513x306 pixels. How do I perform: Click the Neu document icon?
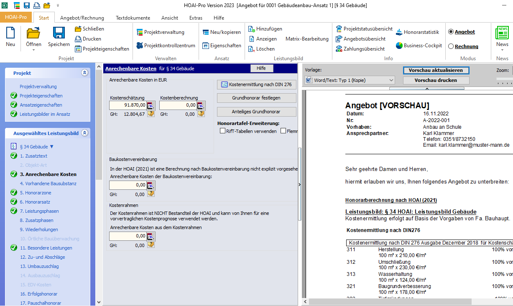[x=10, y=33]
